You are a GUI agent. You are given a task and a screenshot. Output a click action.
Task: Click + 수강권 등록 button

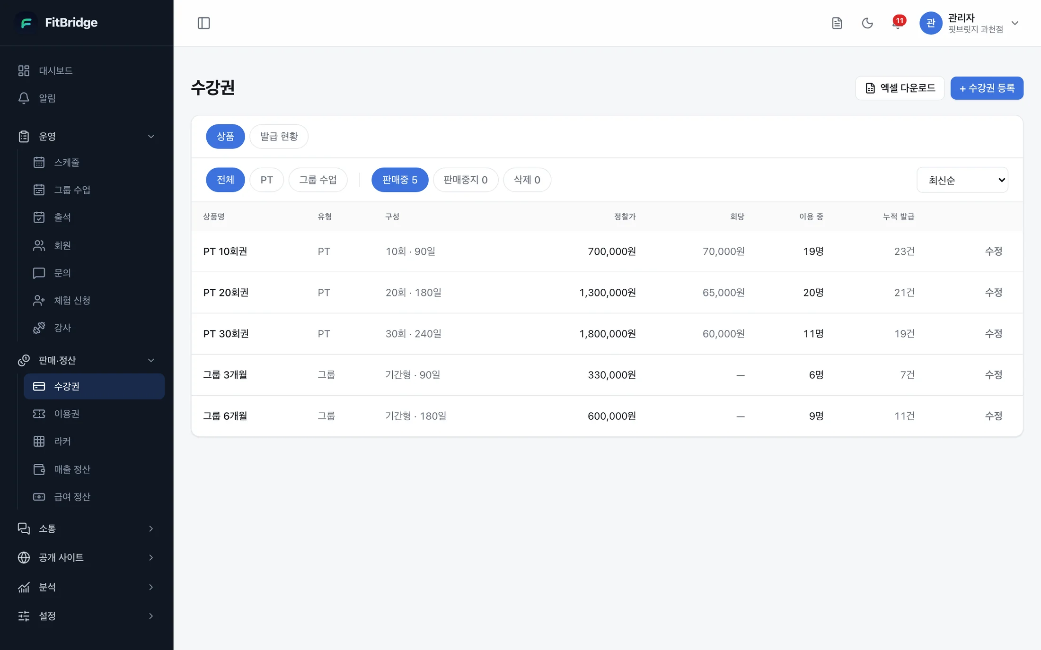click(987, 88)
